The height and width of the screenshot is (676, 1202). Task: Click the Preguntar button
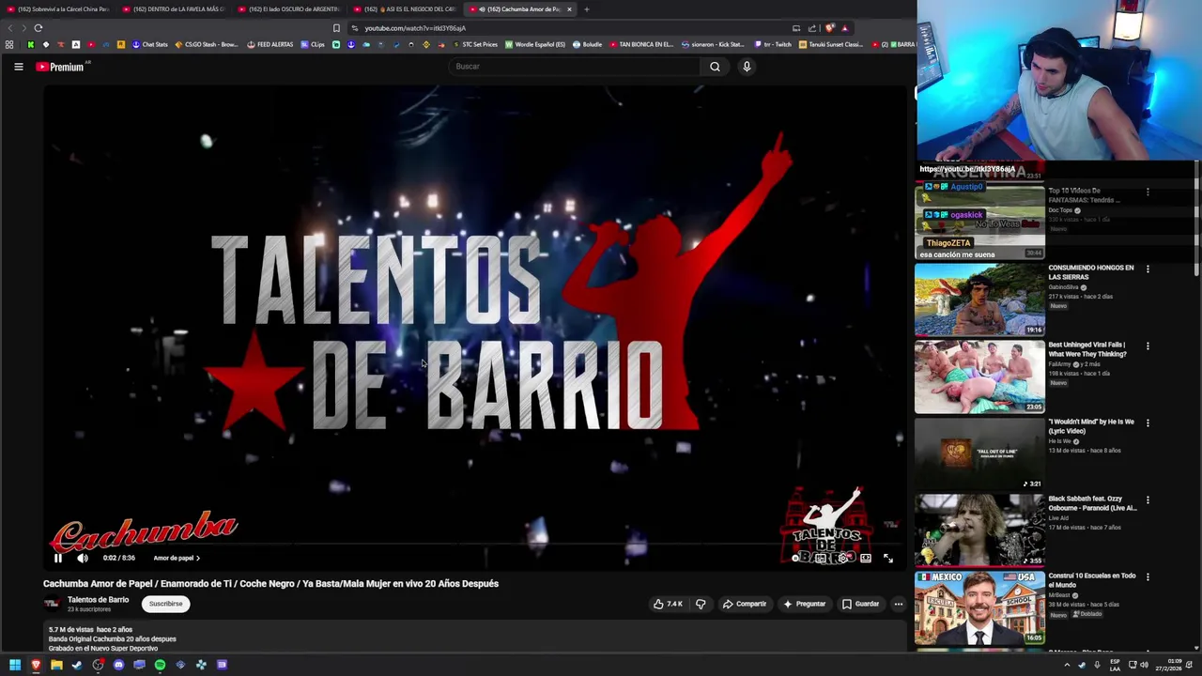click(x=805, y=604)
